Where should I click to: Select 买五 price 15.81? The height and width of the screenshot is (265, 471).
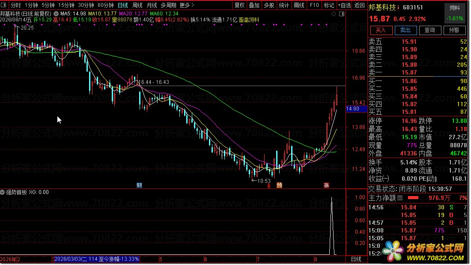tap(409, 112)
